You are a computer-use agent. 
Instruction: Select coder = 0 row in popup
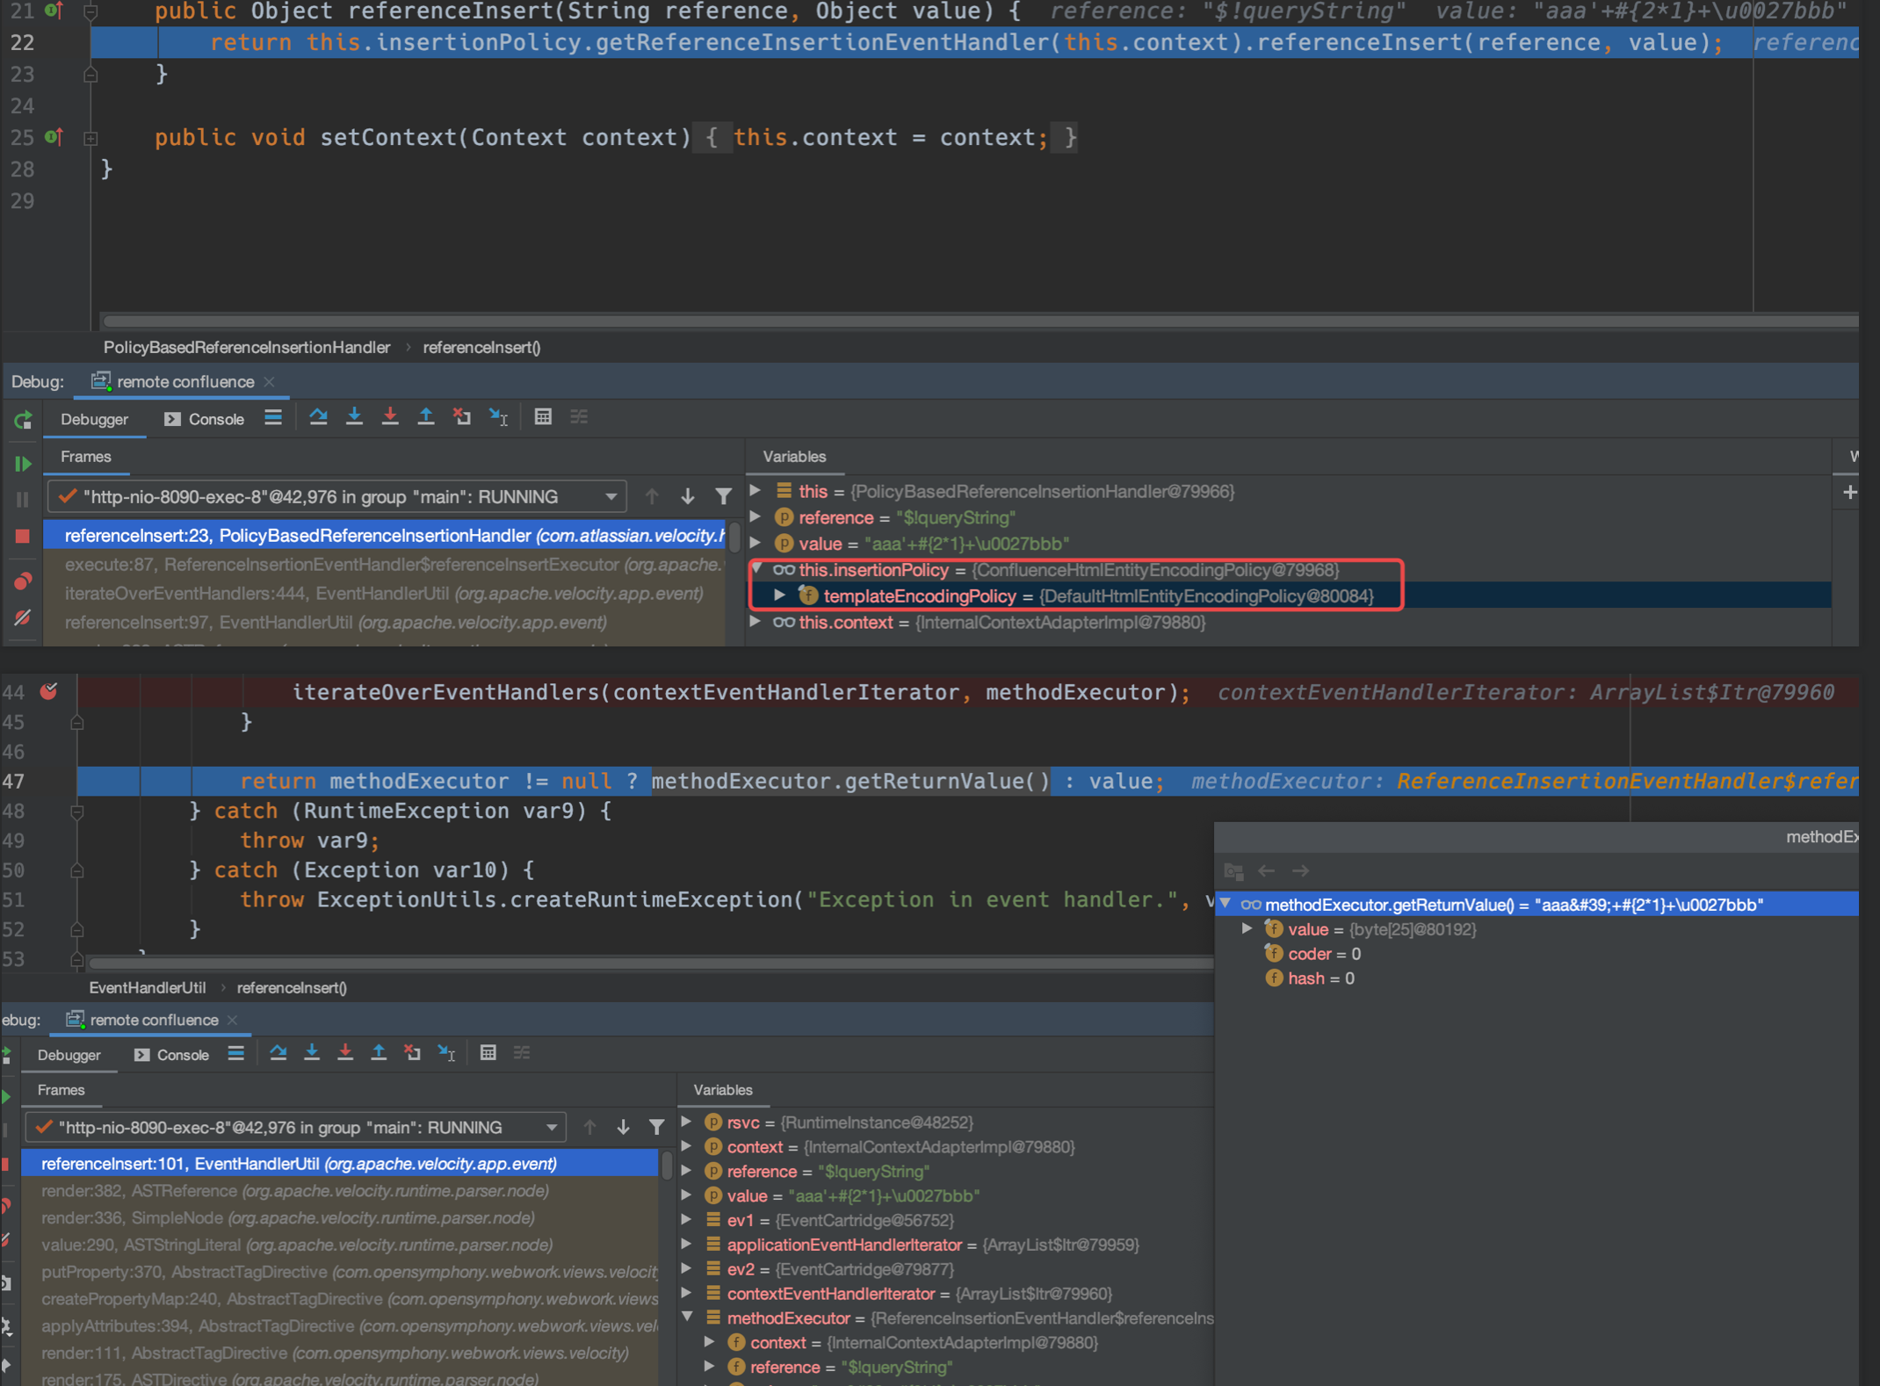pos(1537,954)
